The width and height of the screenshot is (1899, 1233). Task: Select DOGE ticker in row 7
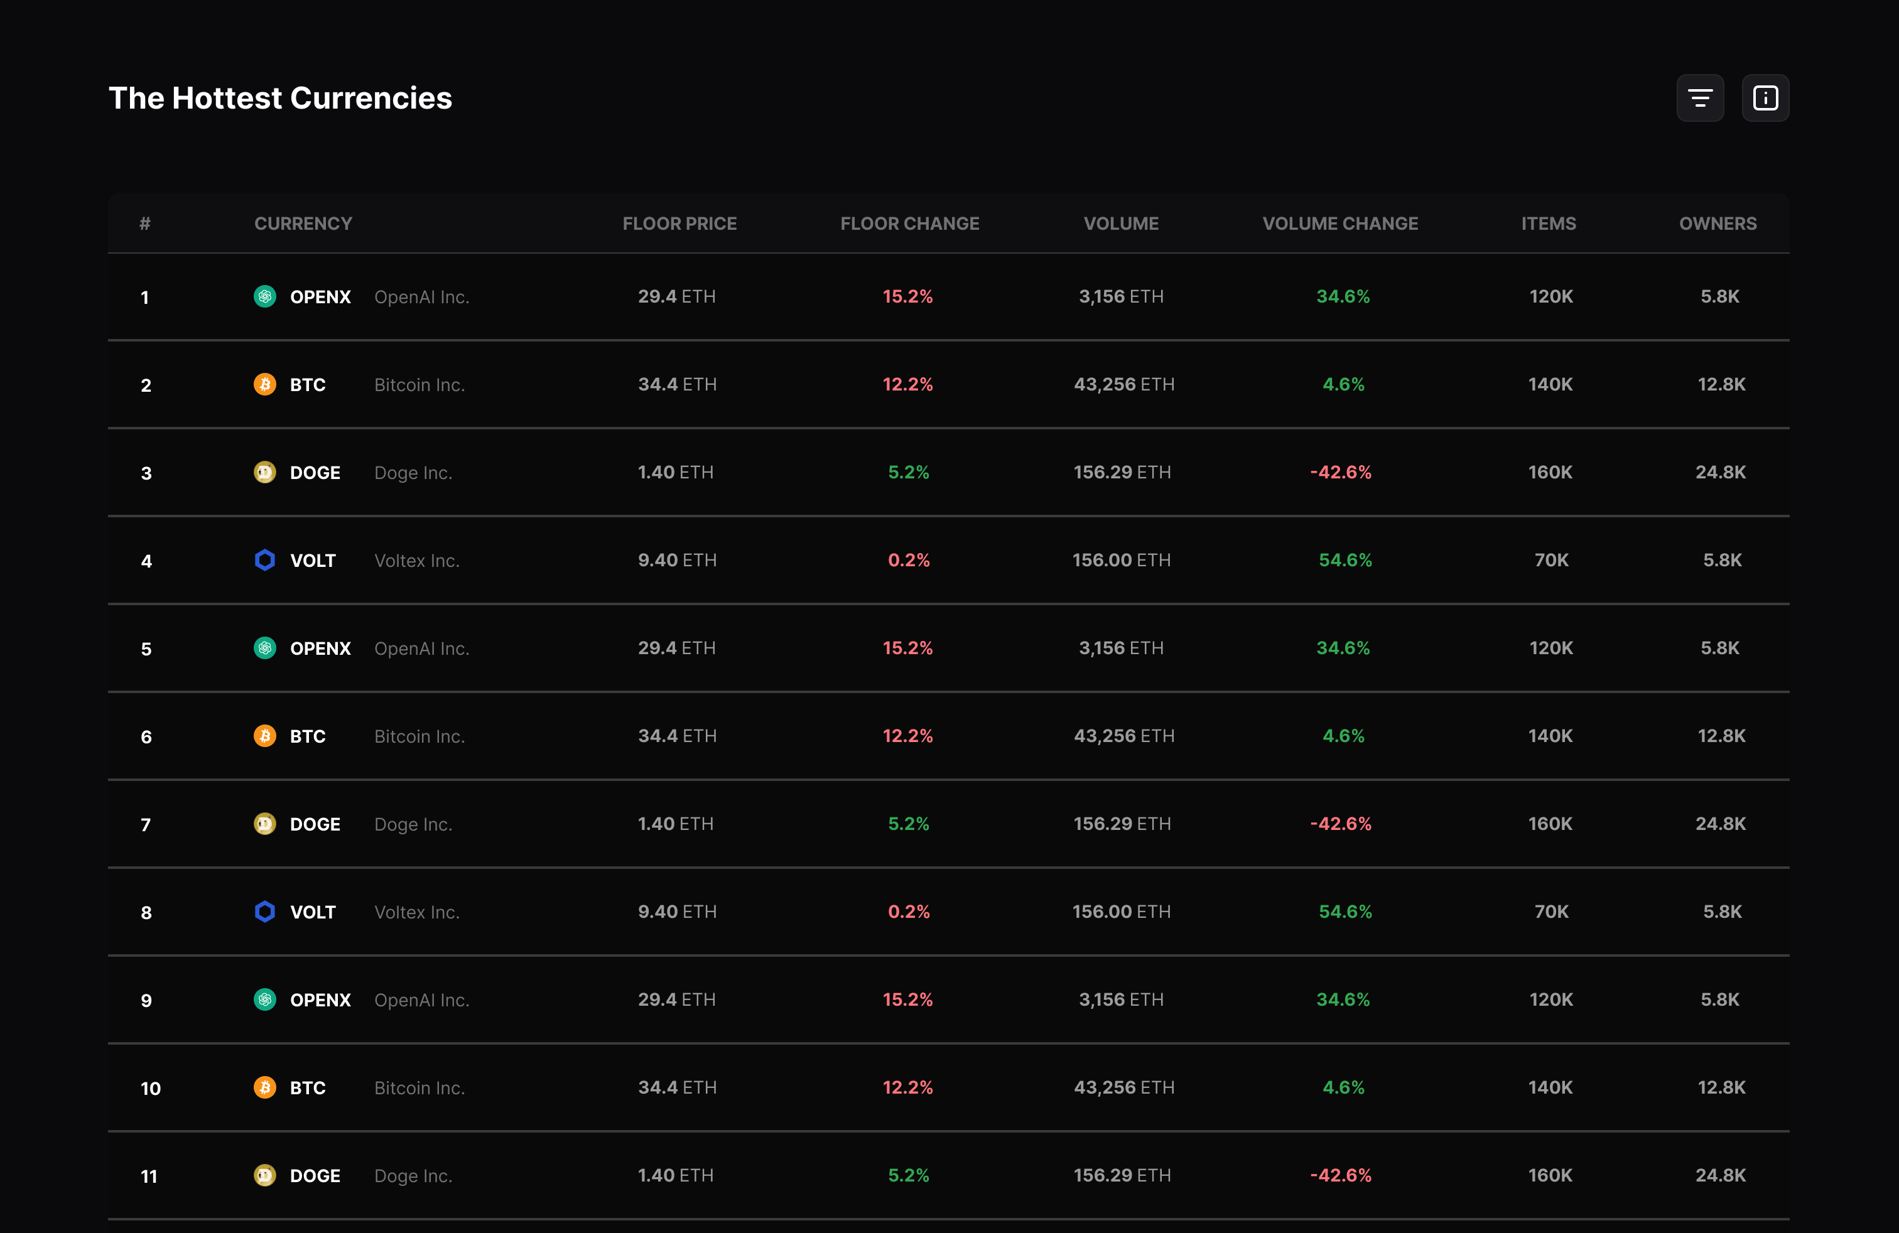315,824
